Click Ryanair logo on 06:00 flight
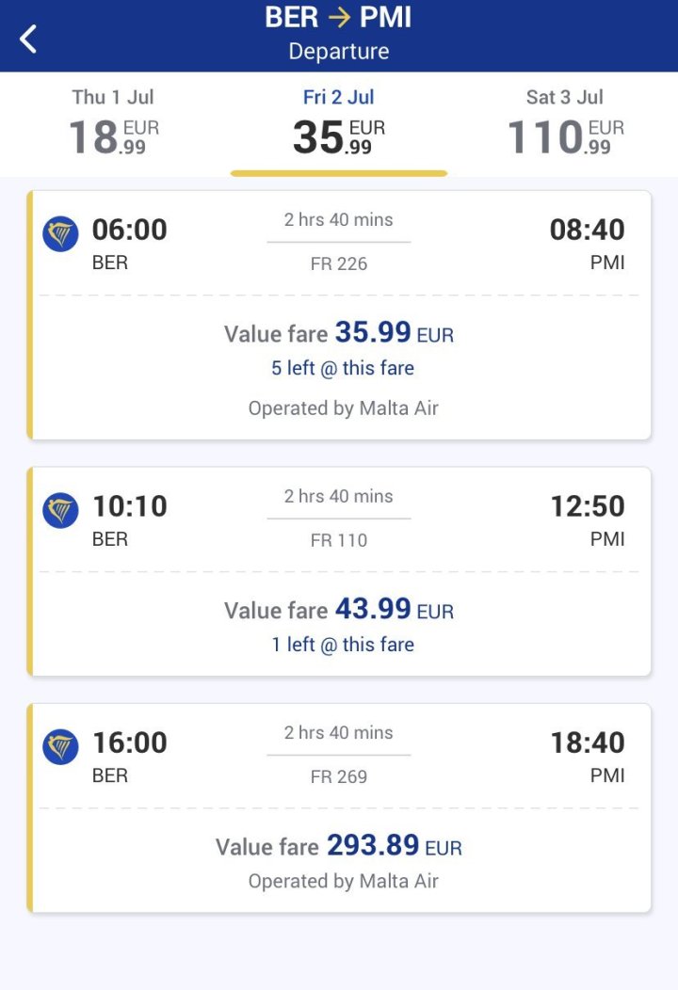678x990 pixels. tap(60, 233)
